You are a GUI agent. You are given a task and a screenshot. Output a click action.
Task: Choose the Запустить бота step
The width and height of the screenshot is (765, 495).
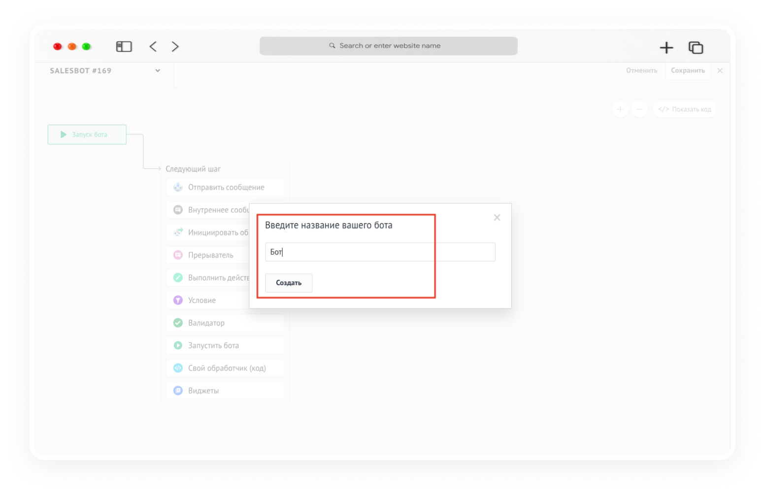[x=225, y=346]
